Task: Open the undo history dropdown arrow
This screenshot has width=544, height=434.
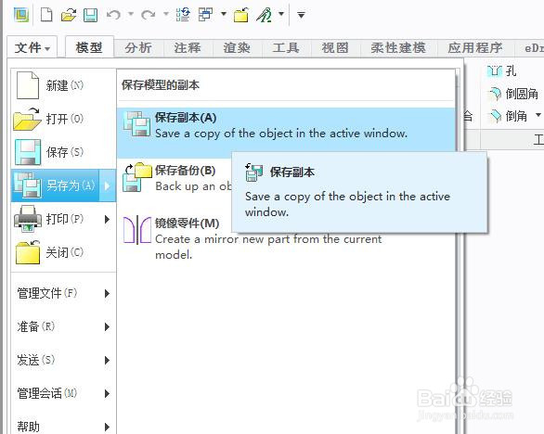Action: point(131,14)
